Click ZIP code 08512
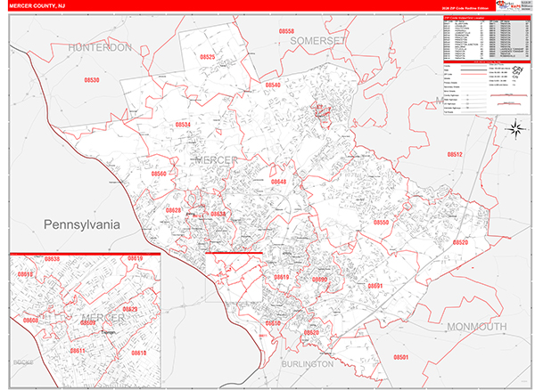This screenshot has width=535, height=390. pyautogui.click(x=455, y=155)
